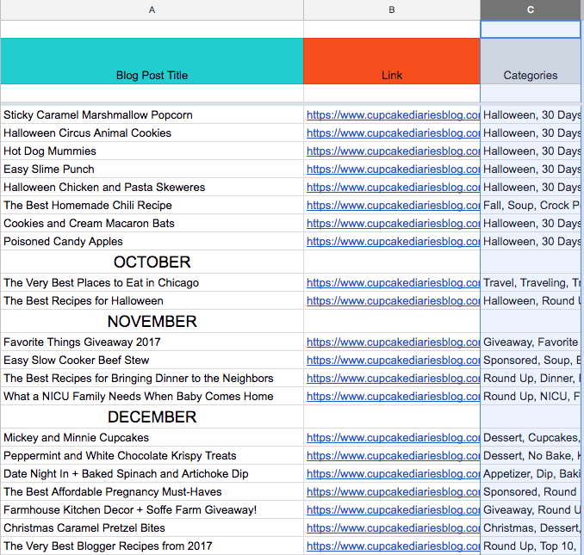The image size is (584, 555).
Task: Open link for Farmhouse Kitchen Decor post
Action: (x=393, y=509)
